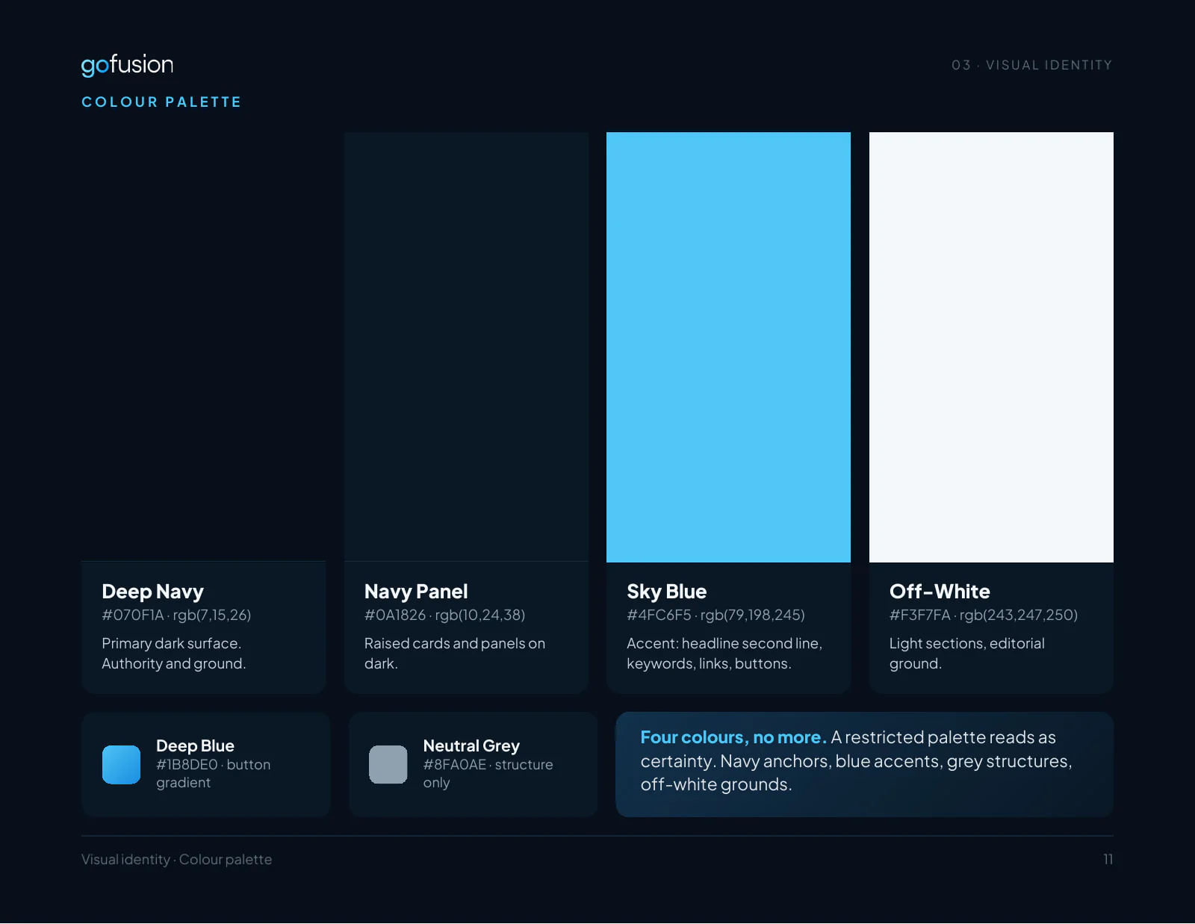
Task: Click the 'Navy Panel' title
Action: tap(416, 592)
